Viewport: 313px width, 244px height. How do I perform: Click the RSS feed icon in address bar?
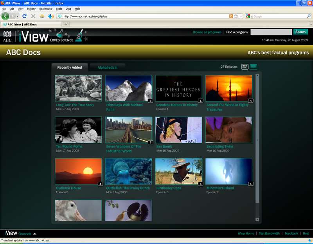231,16
